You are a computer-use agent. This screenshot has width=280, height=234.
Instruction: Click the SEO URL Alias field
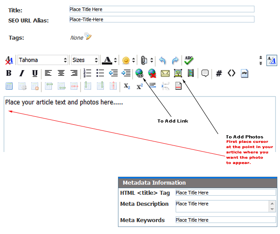click(162, 19)
